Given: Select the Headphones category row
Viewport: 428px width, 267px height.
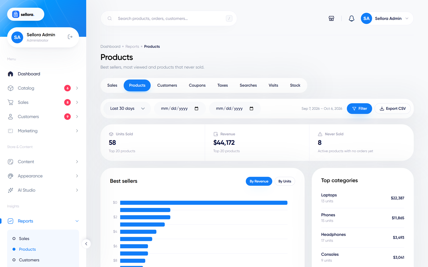Looking at the screenshot, I should (x=363, y=237).
